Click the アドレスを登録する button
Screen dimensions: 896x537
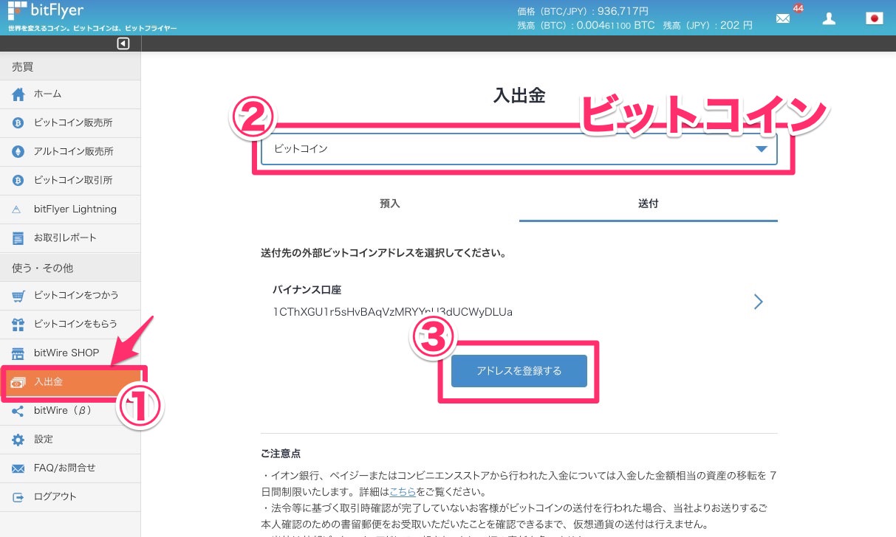(x=519, y=371)
